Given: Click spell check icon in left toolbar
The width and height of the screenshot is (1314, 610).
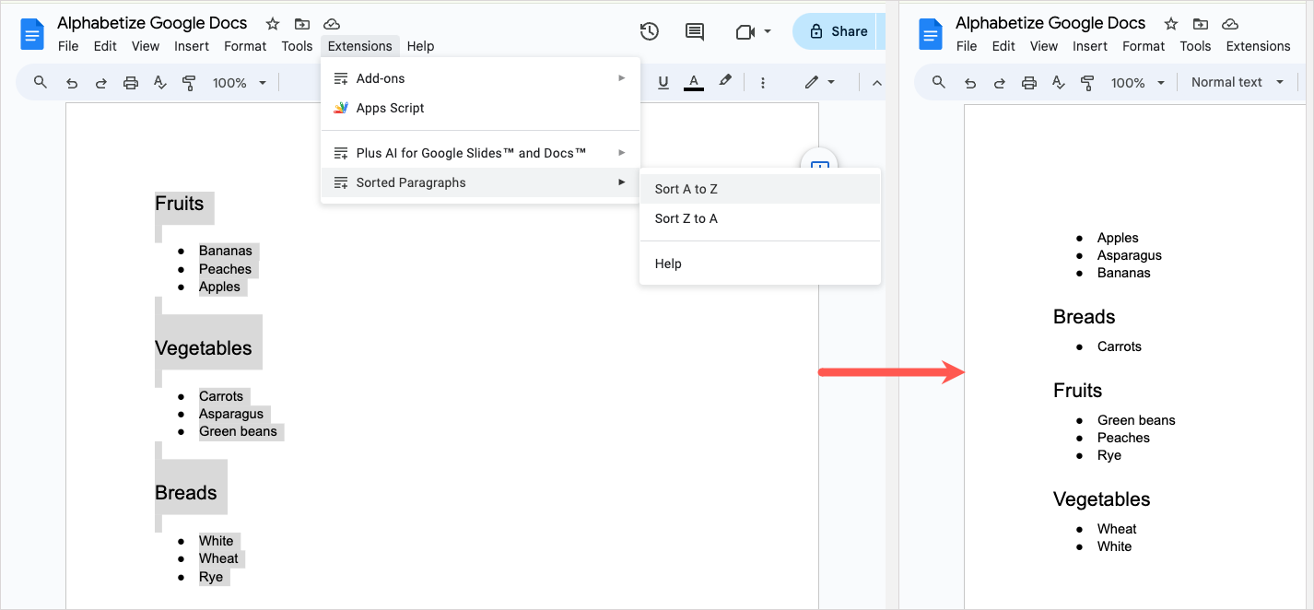Looking at the screenshot, I should click(x=159, y=83).
